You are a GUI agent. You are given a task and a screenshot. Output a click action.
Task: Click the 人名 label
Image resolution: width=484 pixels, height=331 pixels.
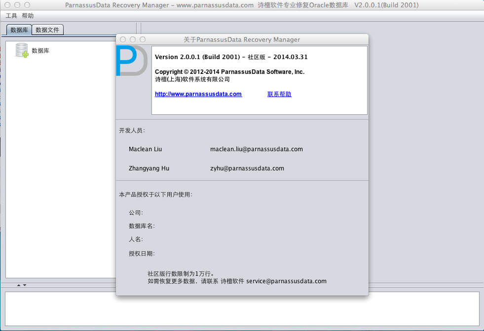[x=136, y=239]
